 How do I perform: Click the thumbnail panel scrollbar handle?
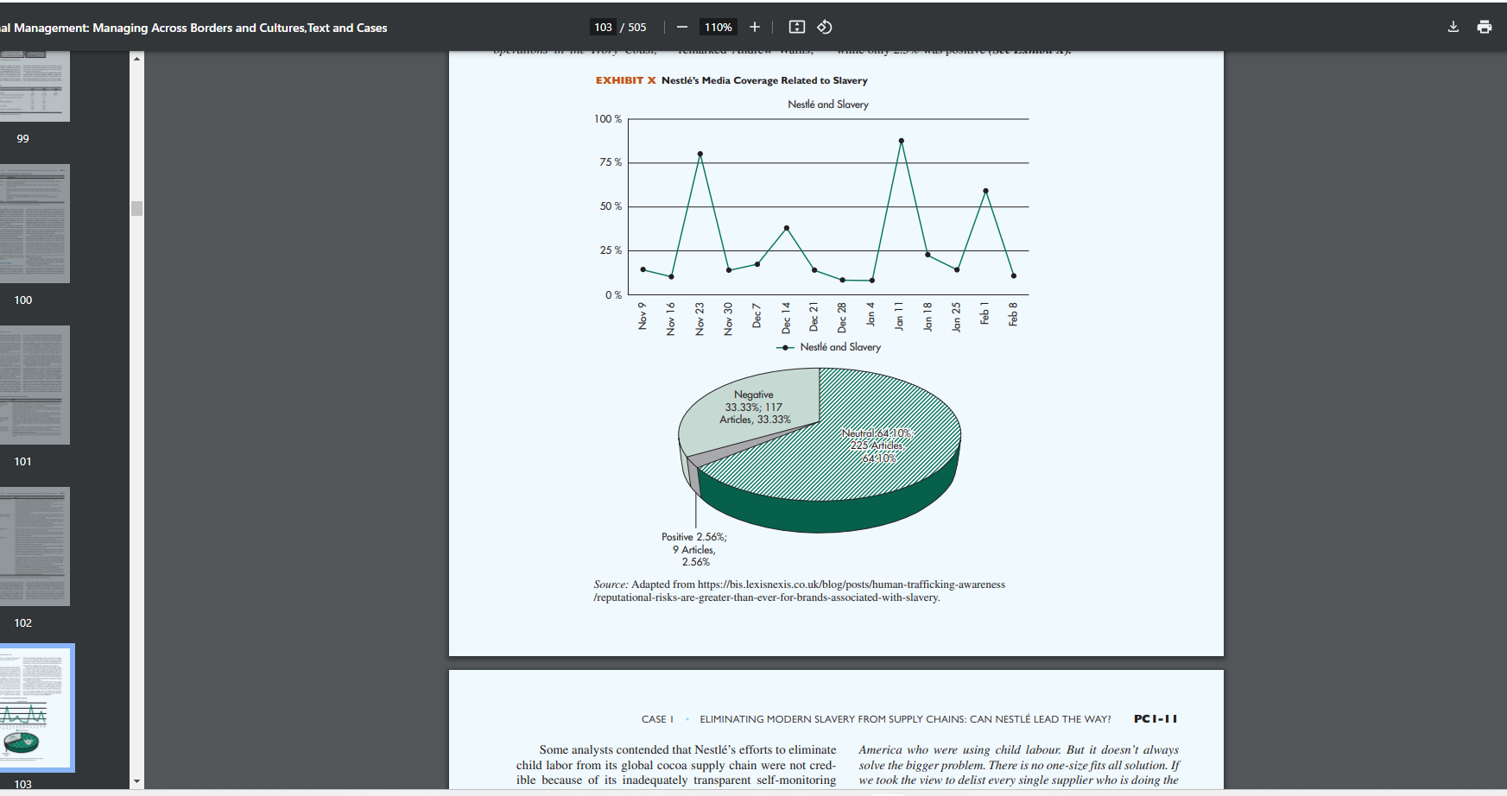(136, 208)
